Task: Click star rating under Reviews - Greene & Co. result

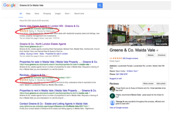Action: pyautogui.click(x=24, y=80)
